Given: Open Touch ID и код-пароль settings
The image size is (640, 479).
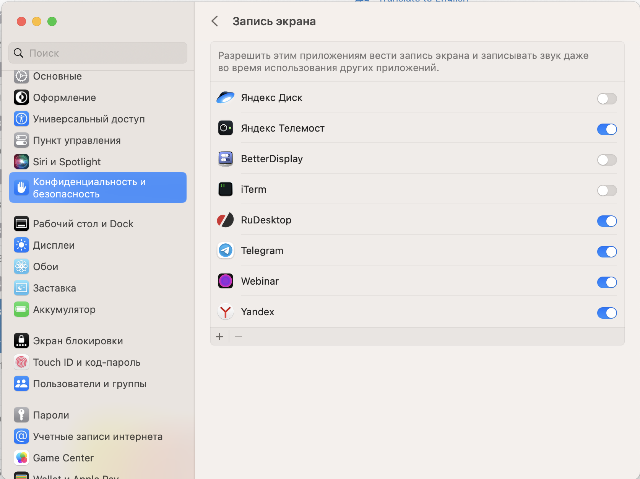Looking at the screenshot, I should 86,362.
